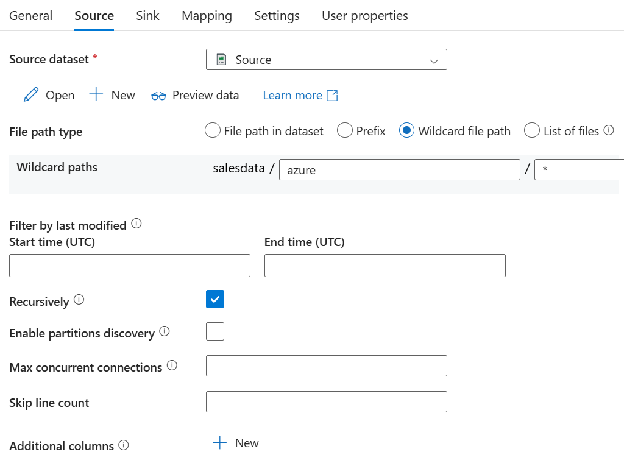Open the Learn more link
This screenshot has width=624, height=452.
292,95
